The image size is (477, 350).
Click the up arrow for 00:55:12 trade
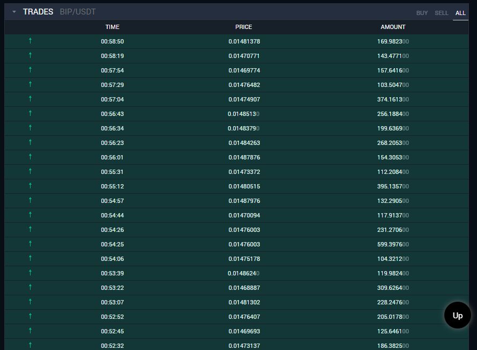pos(30,186)
